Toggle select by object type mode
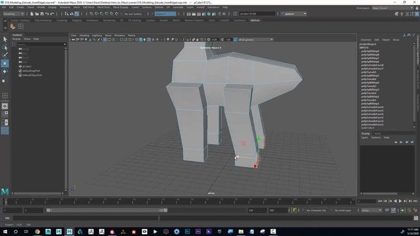 point(72,14)
